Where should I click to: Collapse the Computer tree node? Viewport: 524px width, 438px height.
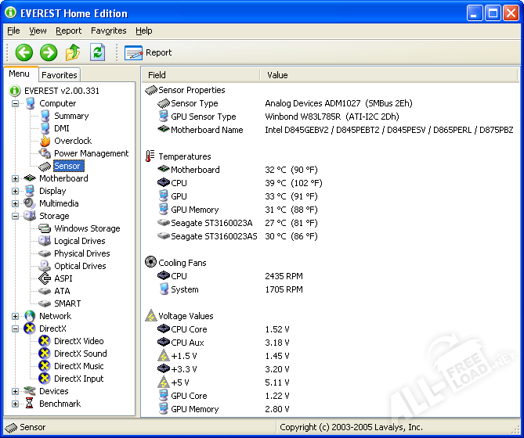coord(15,103)
